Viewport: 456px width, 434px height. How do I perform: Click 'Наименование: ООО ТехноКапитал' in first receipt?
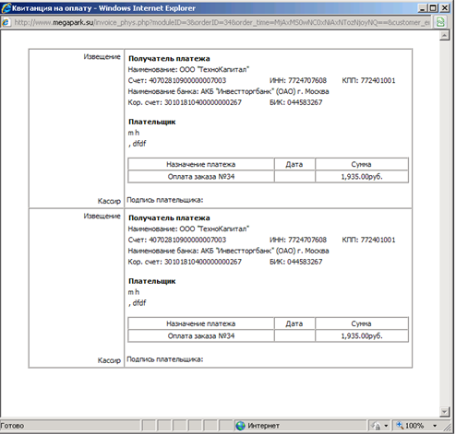coord(188,70)
